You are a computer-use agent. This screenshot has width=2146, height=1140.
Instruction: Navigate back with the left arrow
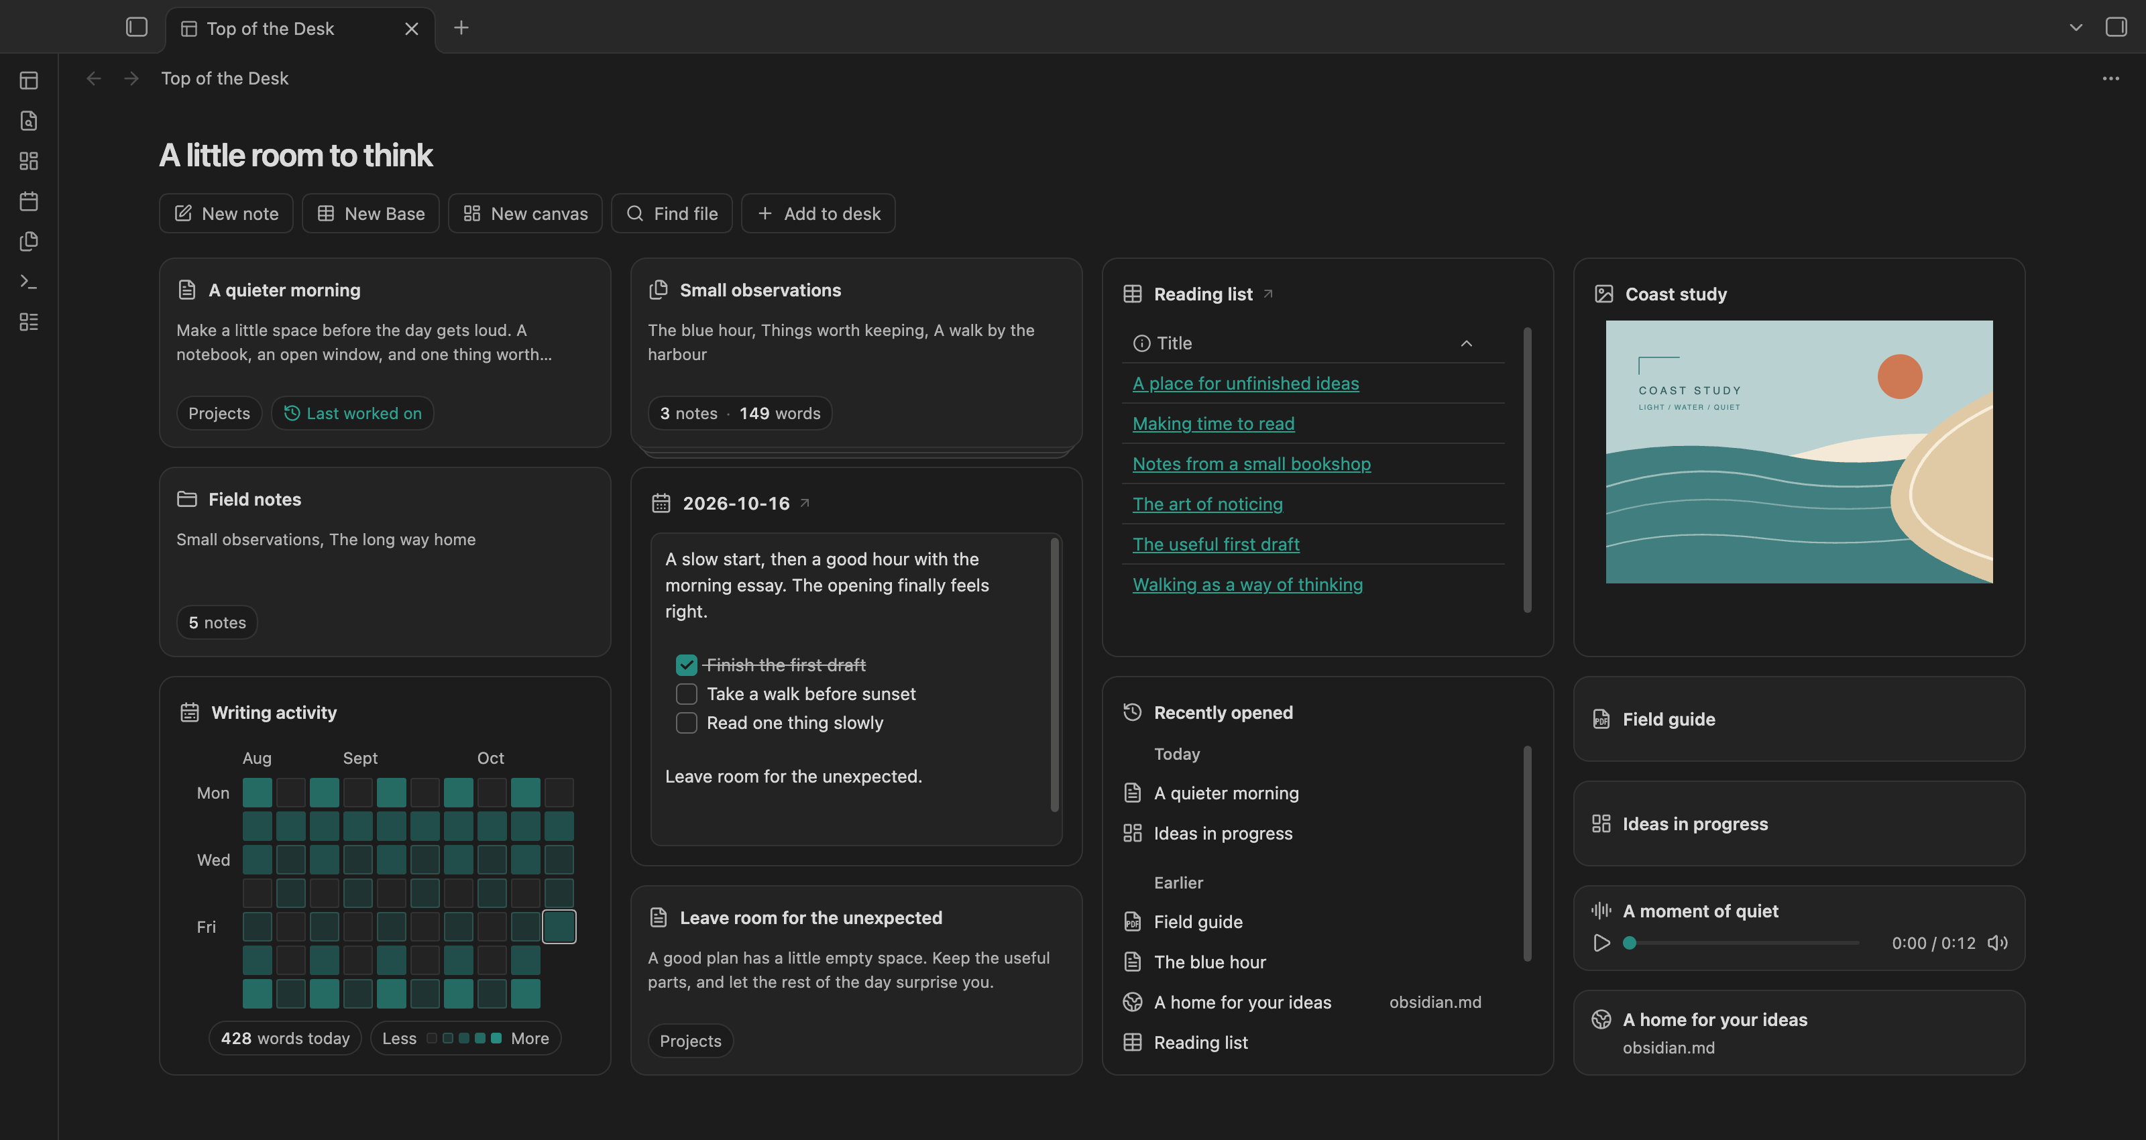[94, 78]
